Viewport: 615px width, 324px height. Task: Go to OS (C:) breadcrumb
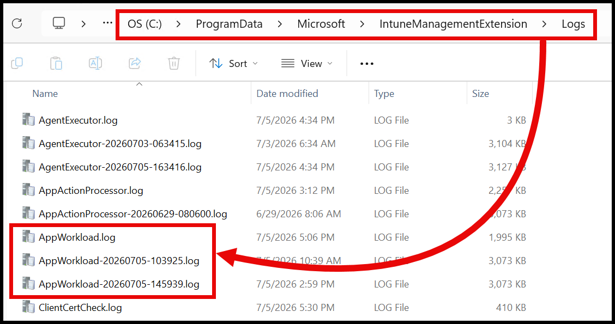pos(144,24)
